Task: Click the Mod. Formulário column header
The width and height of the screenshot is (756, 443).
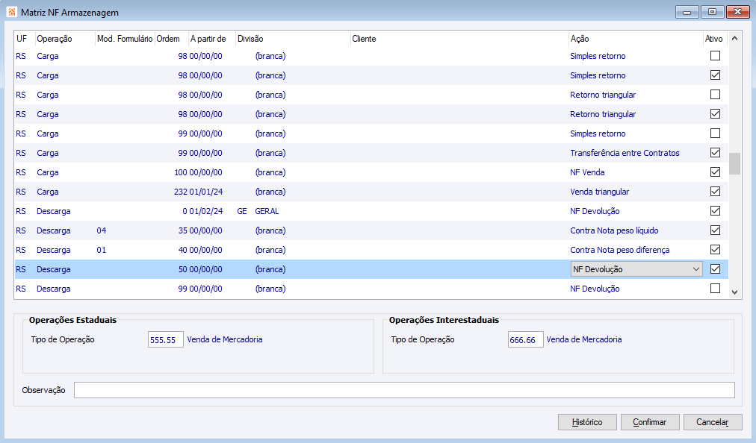Action: (x=125, y=39)
